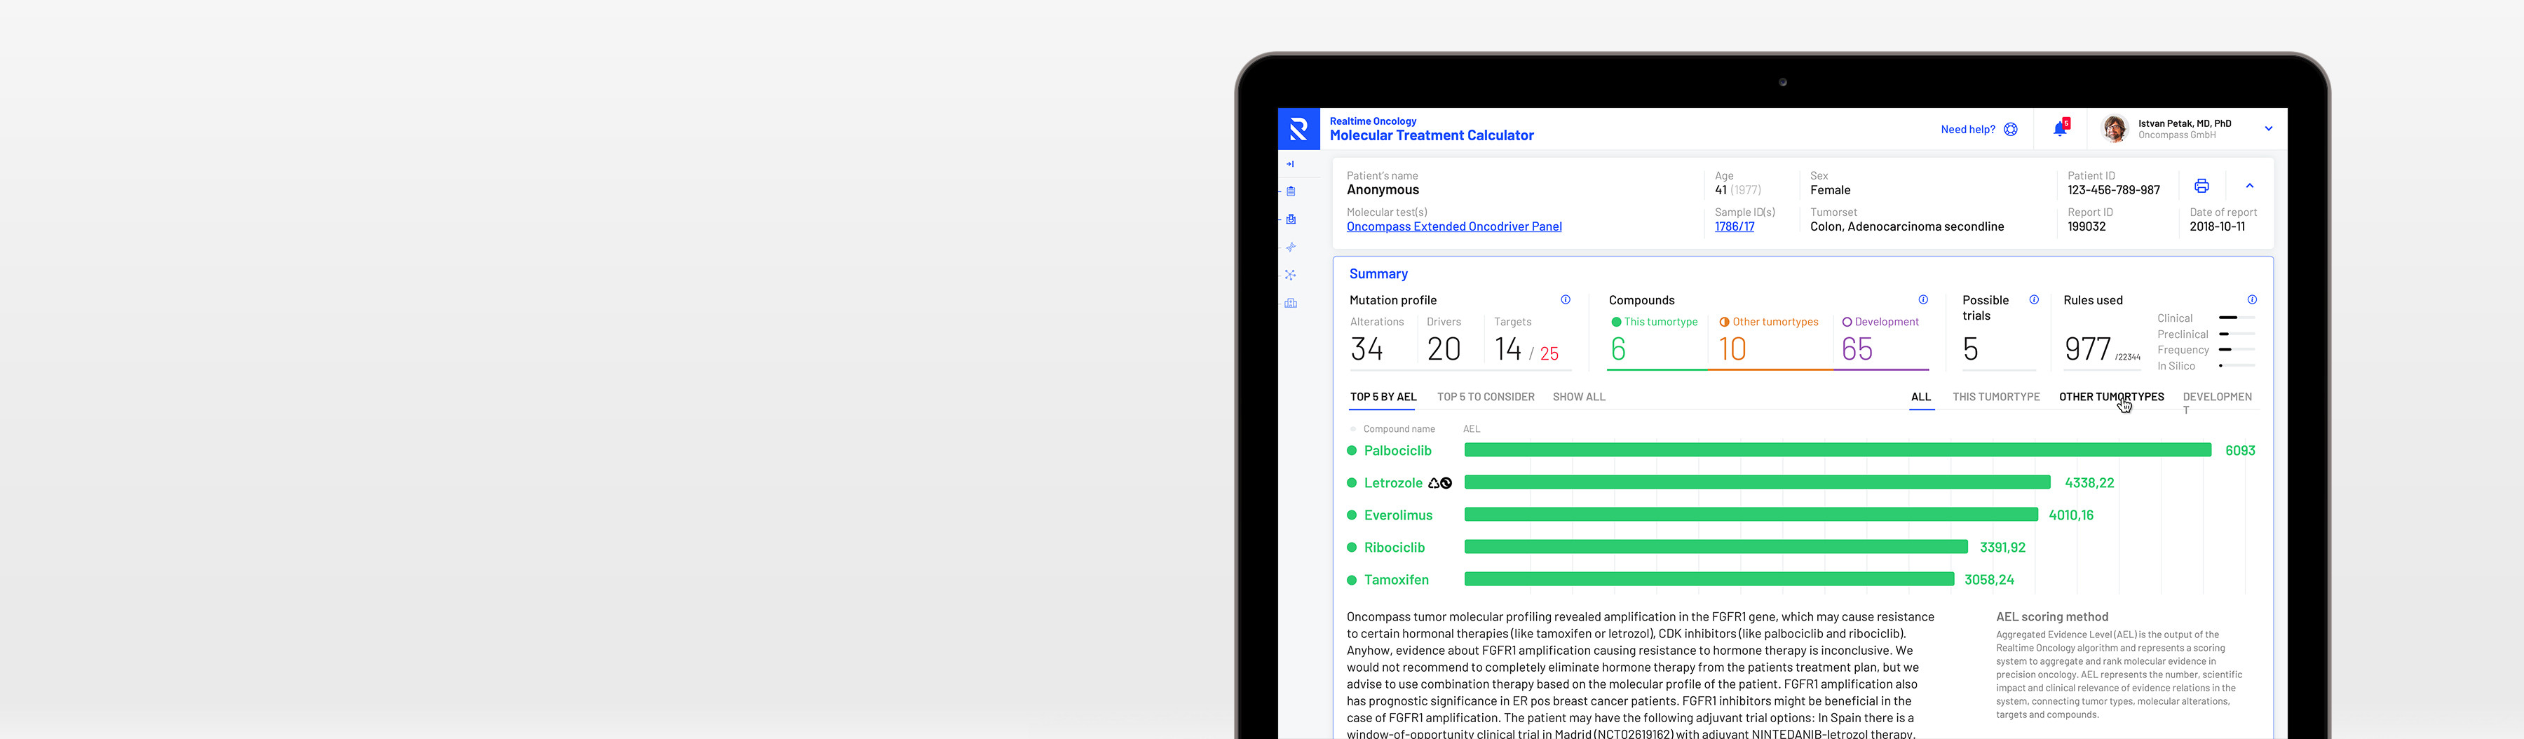Screen dimensions: 2524x739
Task: Click the Realtime Oncology logo
Action: pyautogui.click(x=1298, y=128)
